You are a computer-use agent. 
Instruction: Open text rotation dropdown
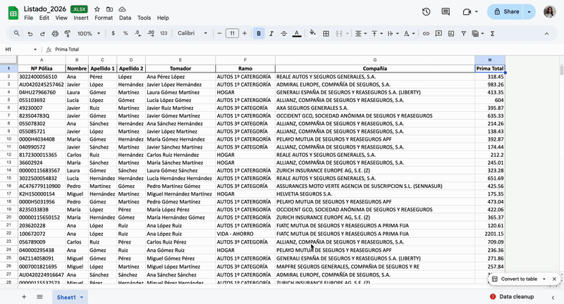[409, 33]
